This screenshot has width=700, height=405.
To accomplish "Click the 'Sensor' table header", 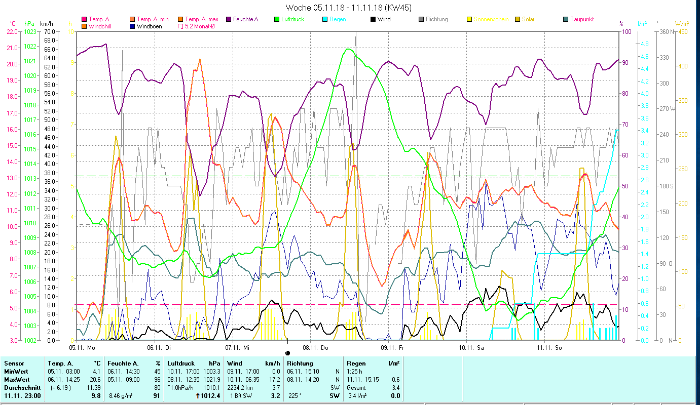I will (14, 363).
